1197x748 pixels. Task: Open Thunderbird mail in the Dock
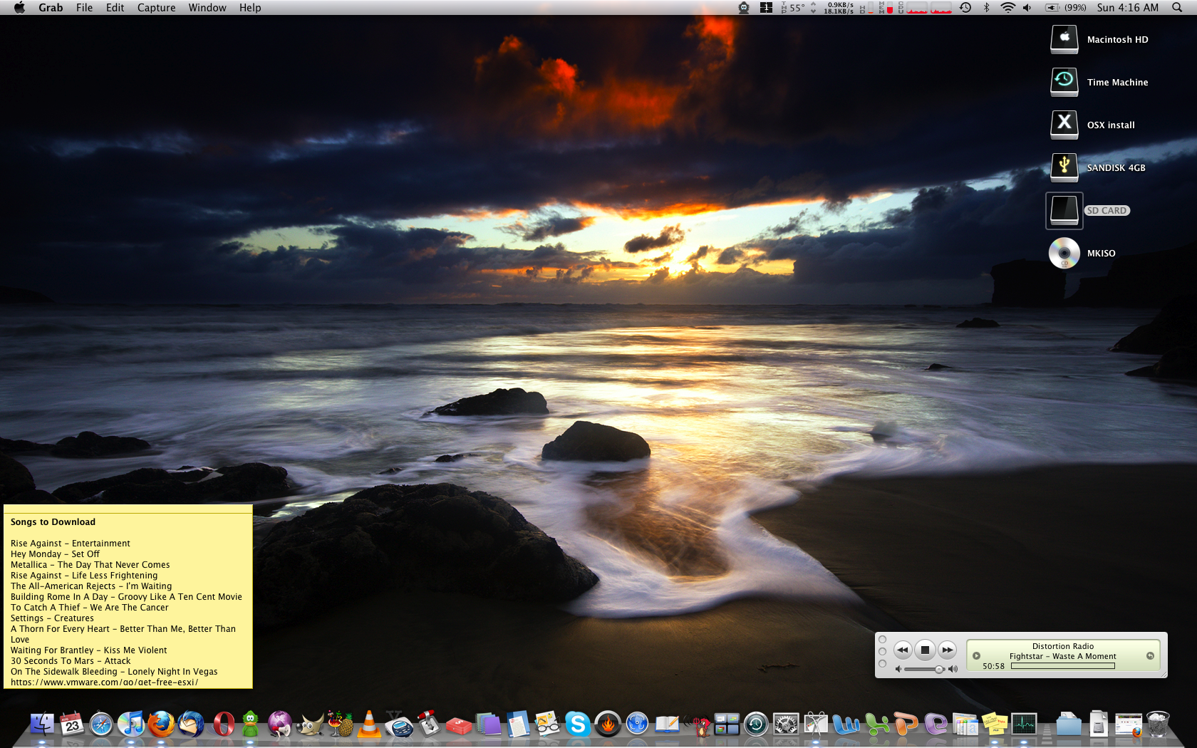tap(191, 724)
